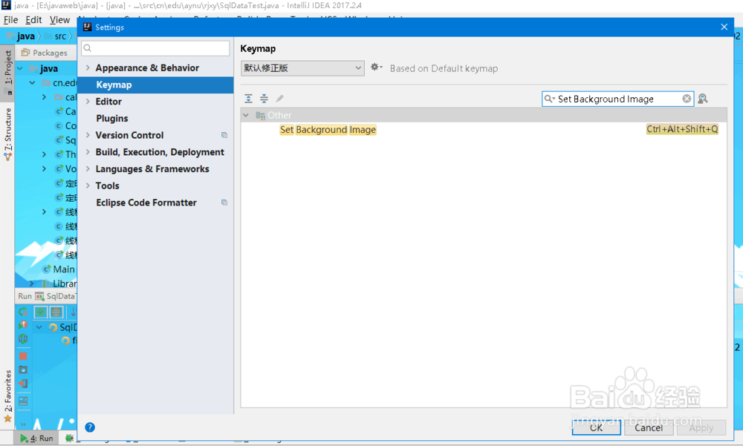The height and width of the screenshot is (446, 743).
Task: Click the debug bug icon in bottom bar
Action: (69, 438)
